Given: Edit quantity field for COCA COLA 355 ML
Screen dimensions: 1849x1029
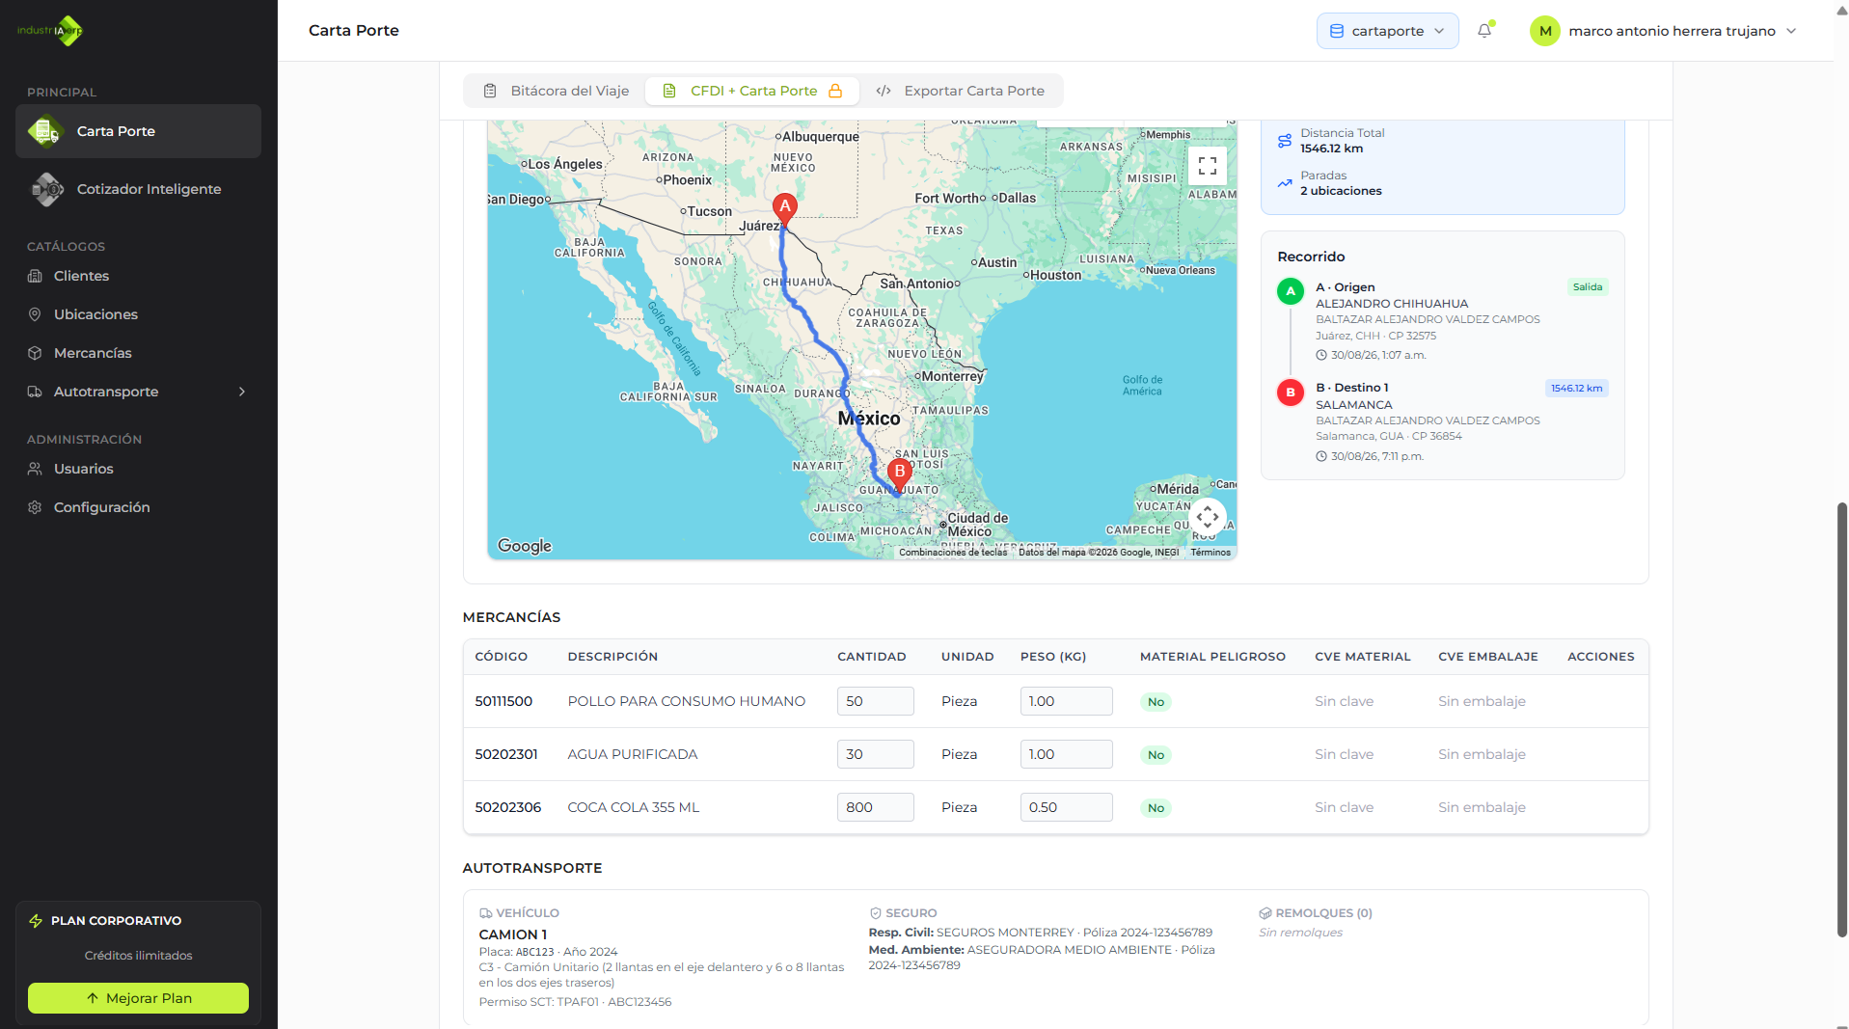Looking at the screenshot, I should (875, 807).
